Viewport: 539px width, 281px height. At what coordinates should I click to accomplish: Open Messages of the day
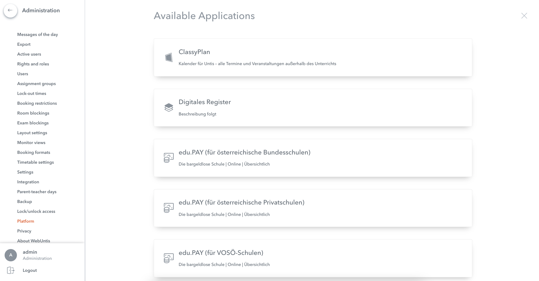click(x=38, y=34)
